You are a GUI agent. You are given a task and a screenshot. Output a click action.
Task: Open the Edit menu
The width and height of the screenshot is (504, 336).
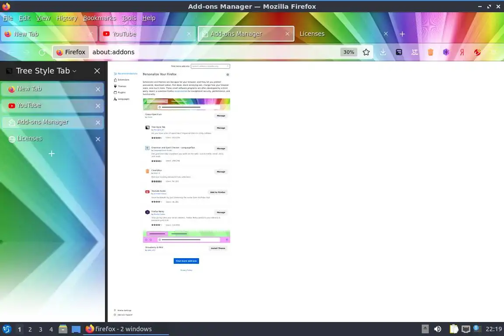[24, 18]
